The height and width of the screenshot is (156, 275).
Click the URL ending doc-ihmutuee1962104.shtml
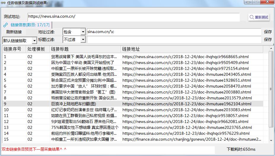(187, 104)
